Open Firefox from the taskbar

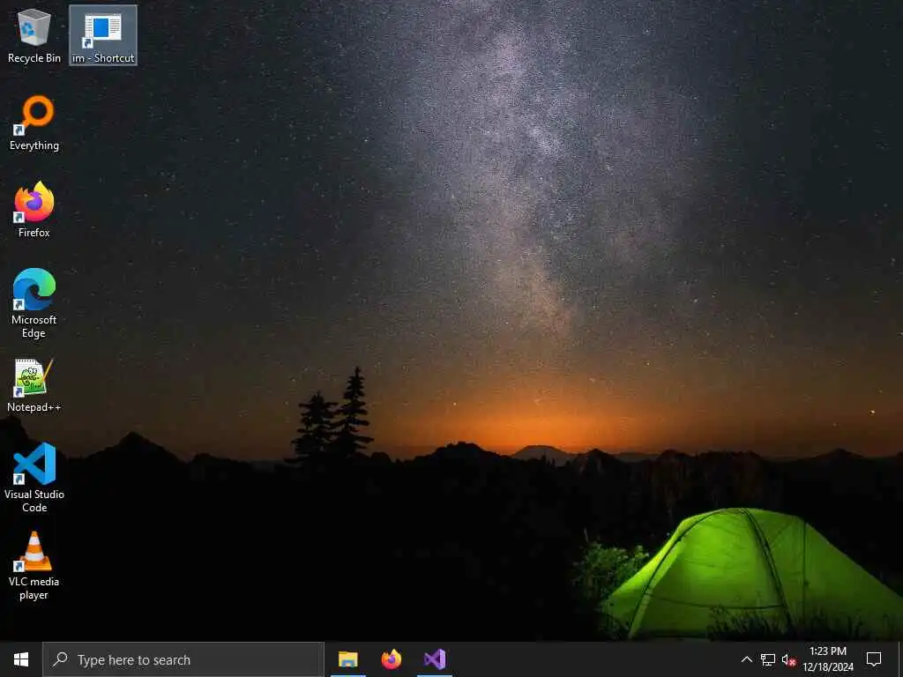[x=391, y=659]
